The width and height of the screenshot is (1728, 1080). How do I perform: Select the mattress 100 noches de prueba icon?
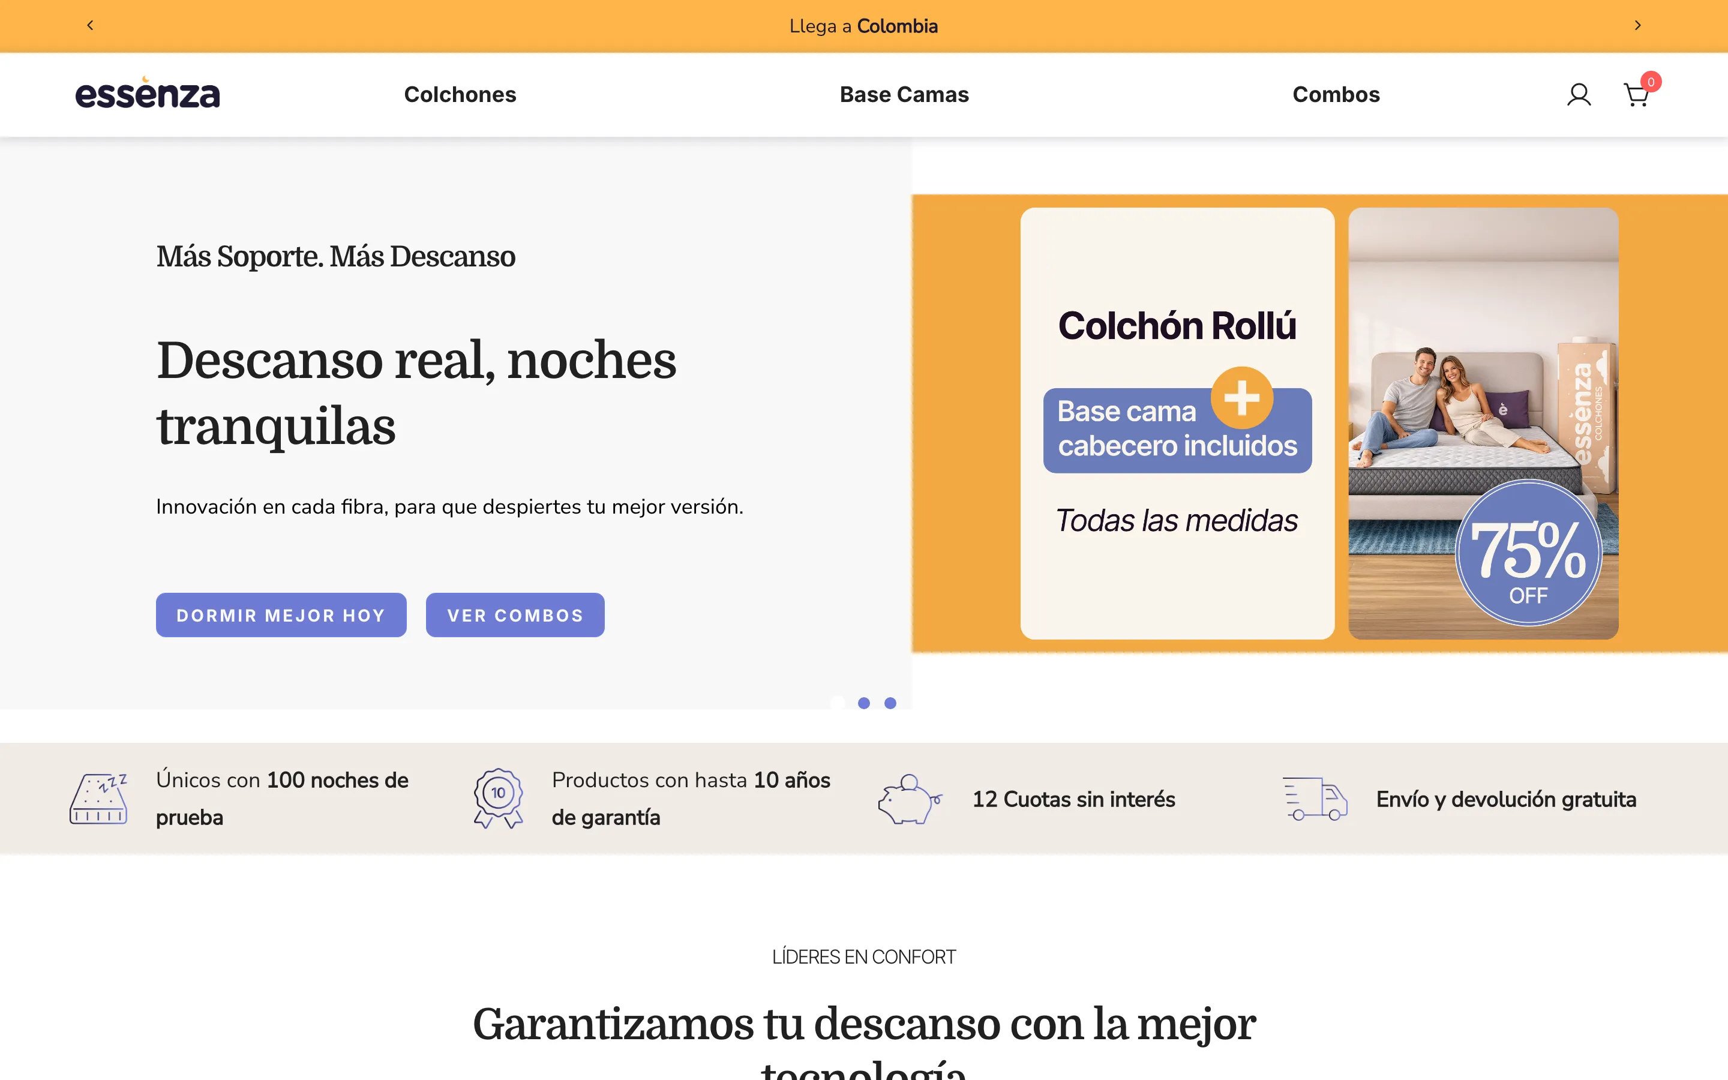pyautogui.click(x=100, y=798)
